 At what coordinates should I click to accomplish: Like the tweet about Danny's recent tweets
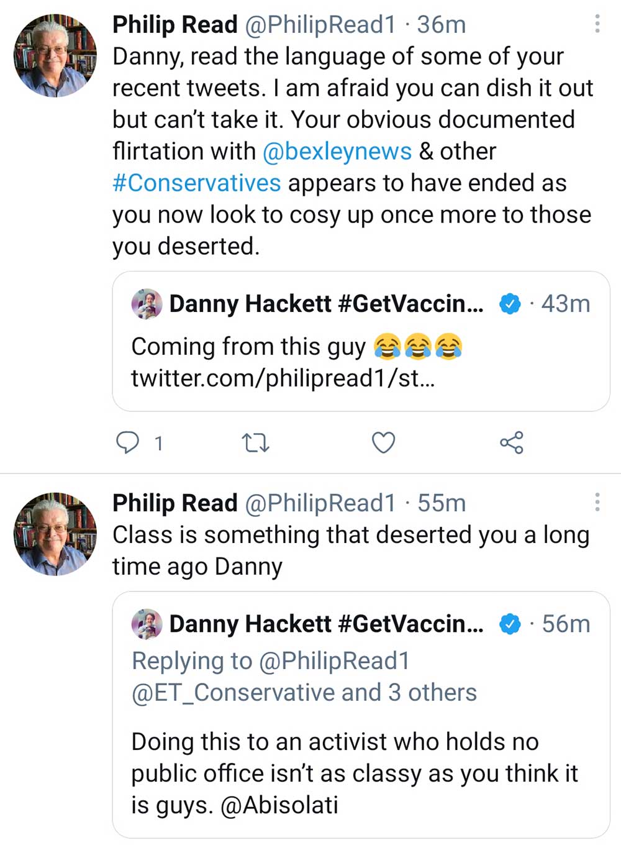coord(383,442)
